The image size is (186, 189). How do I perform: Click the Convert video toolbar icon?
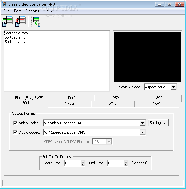(36, 21)
